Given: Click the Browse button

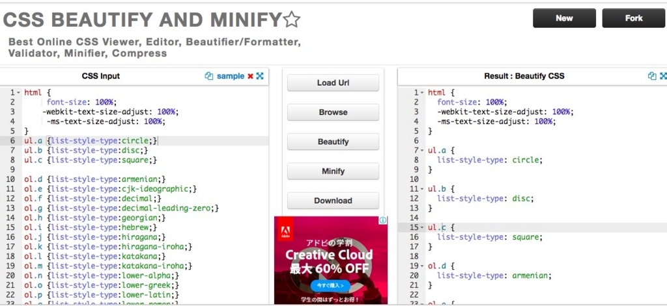Looking at the screenshot, I should (333, 112).
